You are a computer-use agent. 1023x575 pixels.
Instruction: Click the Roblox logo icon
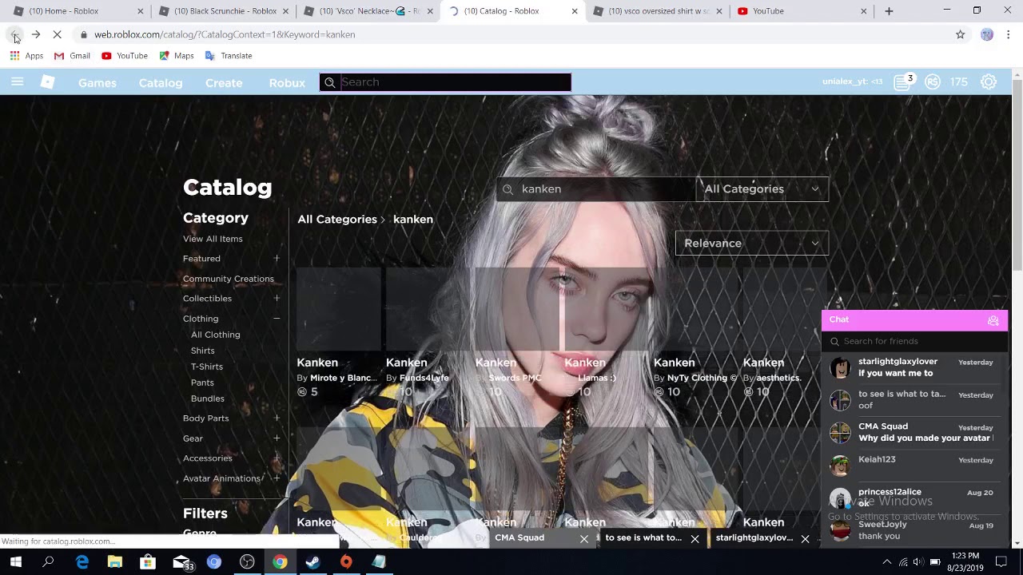pos(48,82)
